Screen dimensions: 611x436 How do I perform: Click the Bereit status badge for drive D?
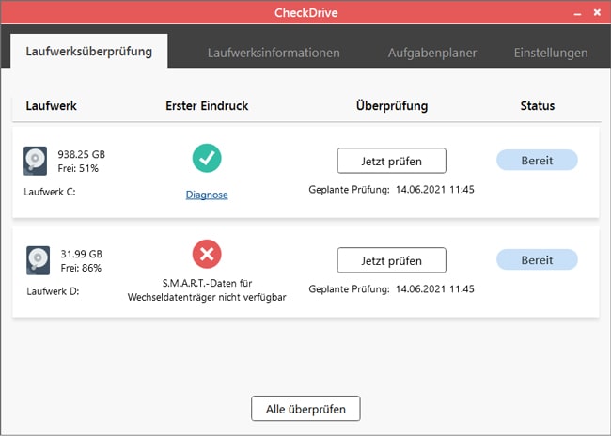tap(537, 260)
